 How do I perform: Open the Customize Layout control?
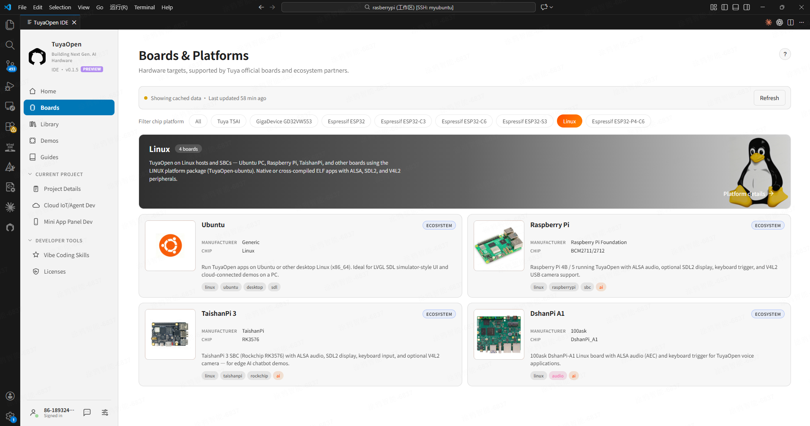pos(714,7)
